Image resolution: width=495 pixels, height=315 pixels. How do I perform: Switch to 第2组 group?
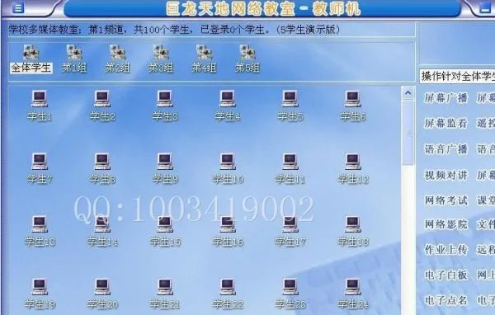(117, 59)
